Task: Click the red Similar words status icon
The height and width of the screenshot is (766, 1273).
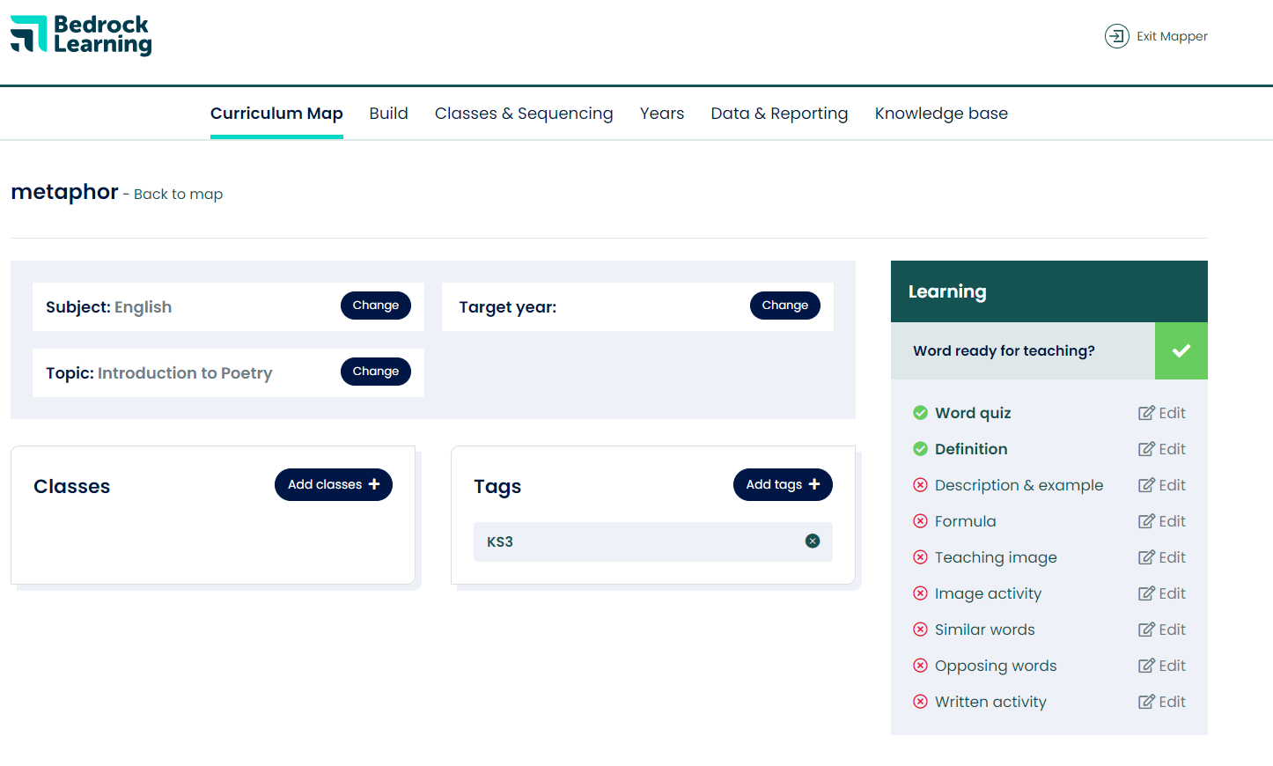Action: (x=920, y=630)
